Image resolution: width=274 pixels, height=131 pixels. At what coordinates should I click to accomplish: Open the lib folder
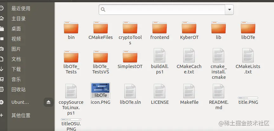(219, 28)
